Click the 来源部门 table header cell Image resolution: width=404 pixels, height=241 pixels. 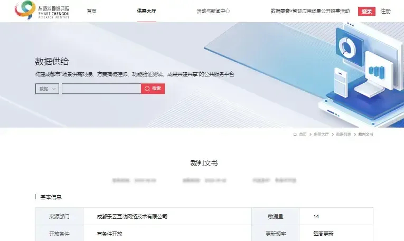click(x=59, y=217)
